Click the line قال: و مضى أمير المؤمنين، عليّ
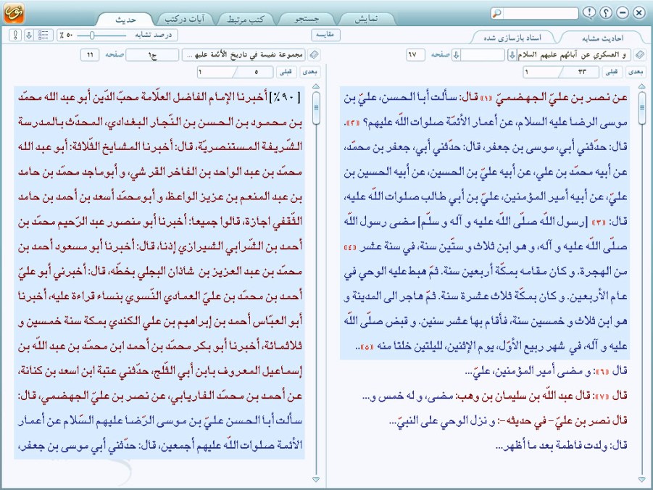This screenshot has width=653, height=490. (x=546, y=371)
